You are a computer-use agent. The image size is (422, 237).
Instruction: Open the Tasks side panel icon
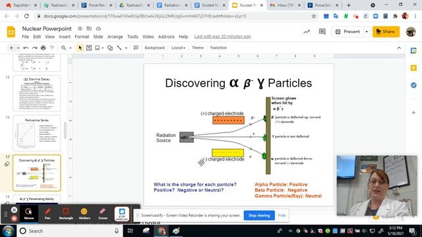pos(413,86)
